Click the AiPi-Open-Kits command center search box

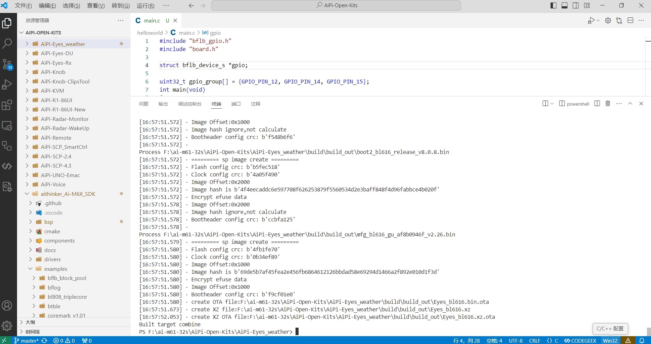tap(336, 5)
